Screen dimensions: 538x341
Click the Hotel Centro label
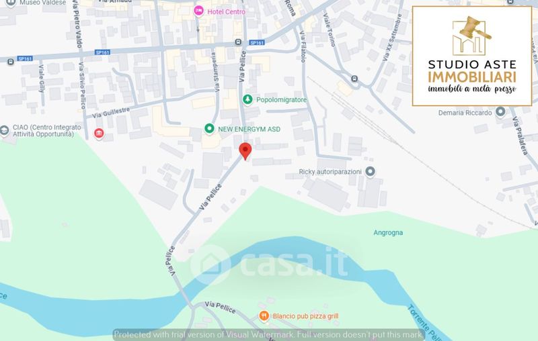click(x=227, y=11)
